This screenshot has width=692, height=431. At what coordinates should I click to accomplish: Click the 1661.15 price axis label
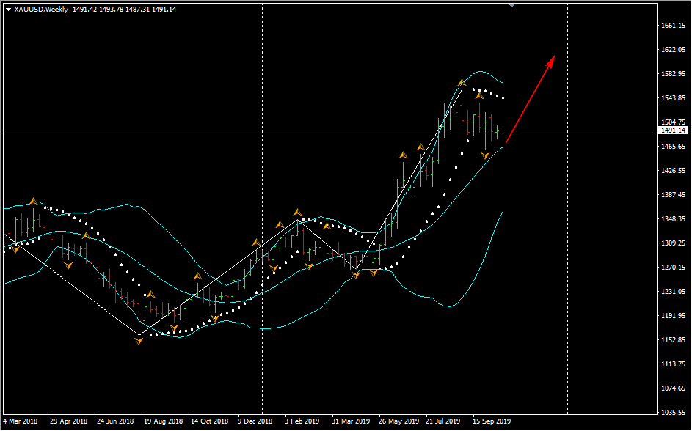click(673, 26)
